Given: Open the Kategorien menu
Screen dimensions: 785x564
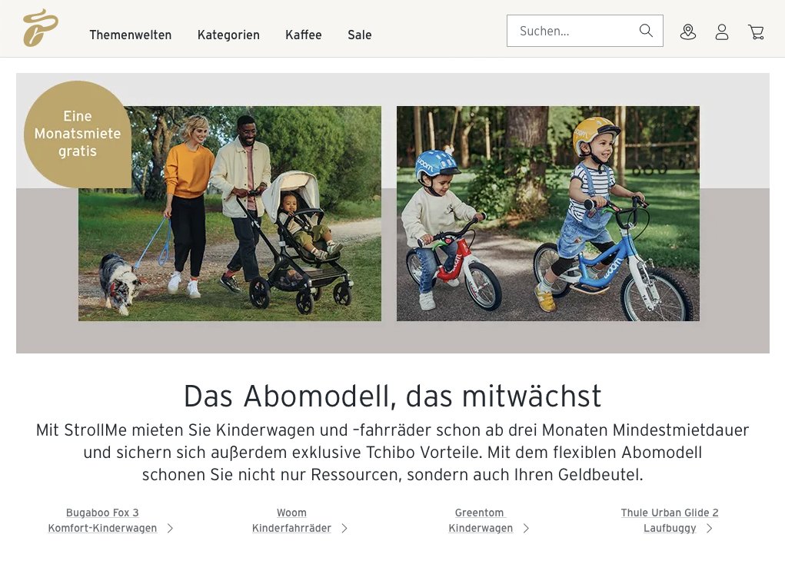Looking at the screenshot, I should (228, 35).
